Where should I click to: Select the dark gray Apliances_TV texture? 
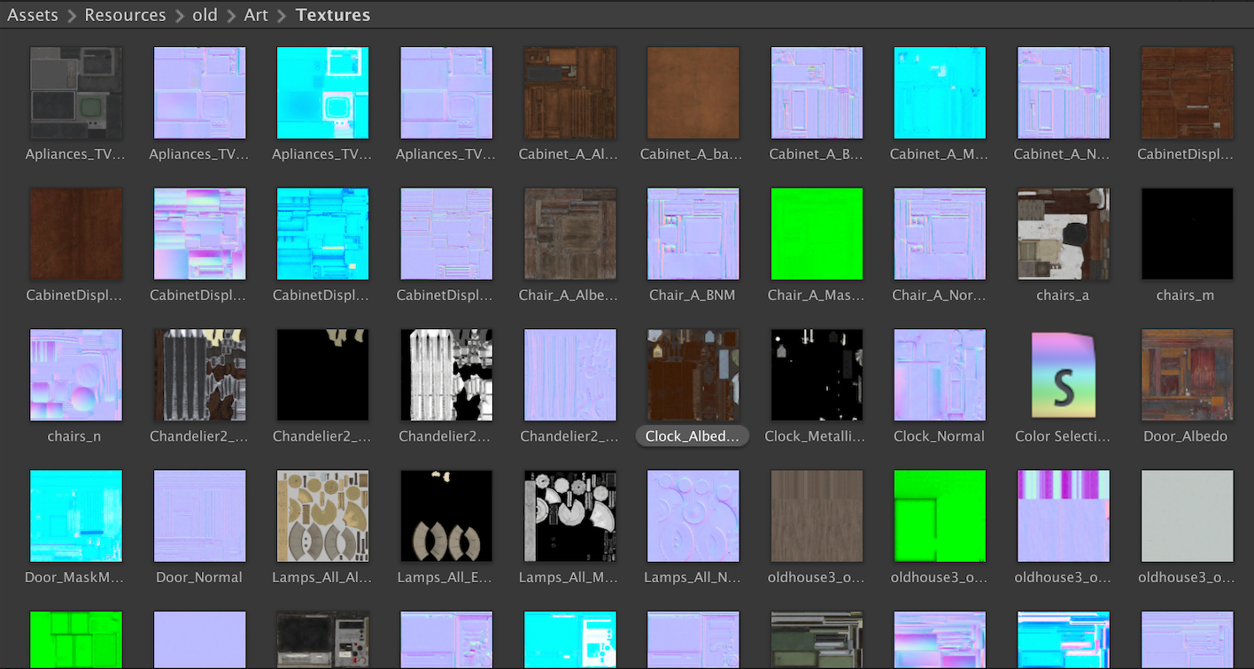coord(76,93)
